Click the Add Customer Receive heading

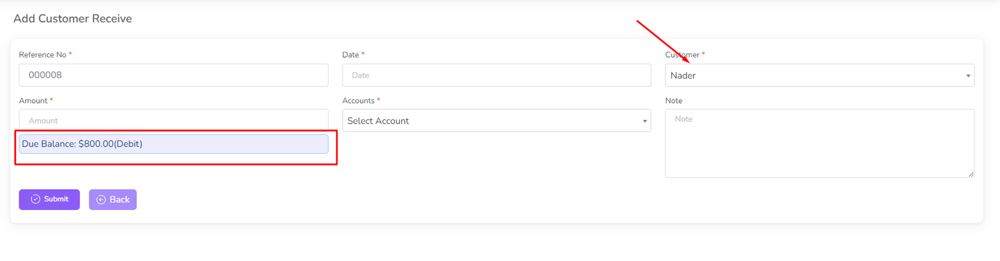(72, 19)
